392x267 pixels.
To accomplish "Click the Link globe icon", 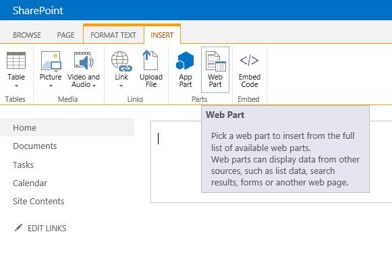I will coord(121,61).
